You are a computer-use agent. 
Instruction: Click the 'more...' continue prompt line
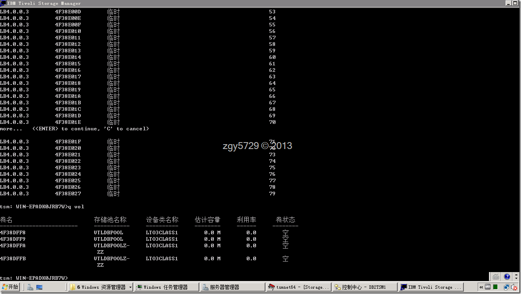tap(75, 129)
